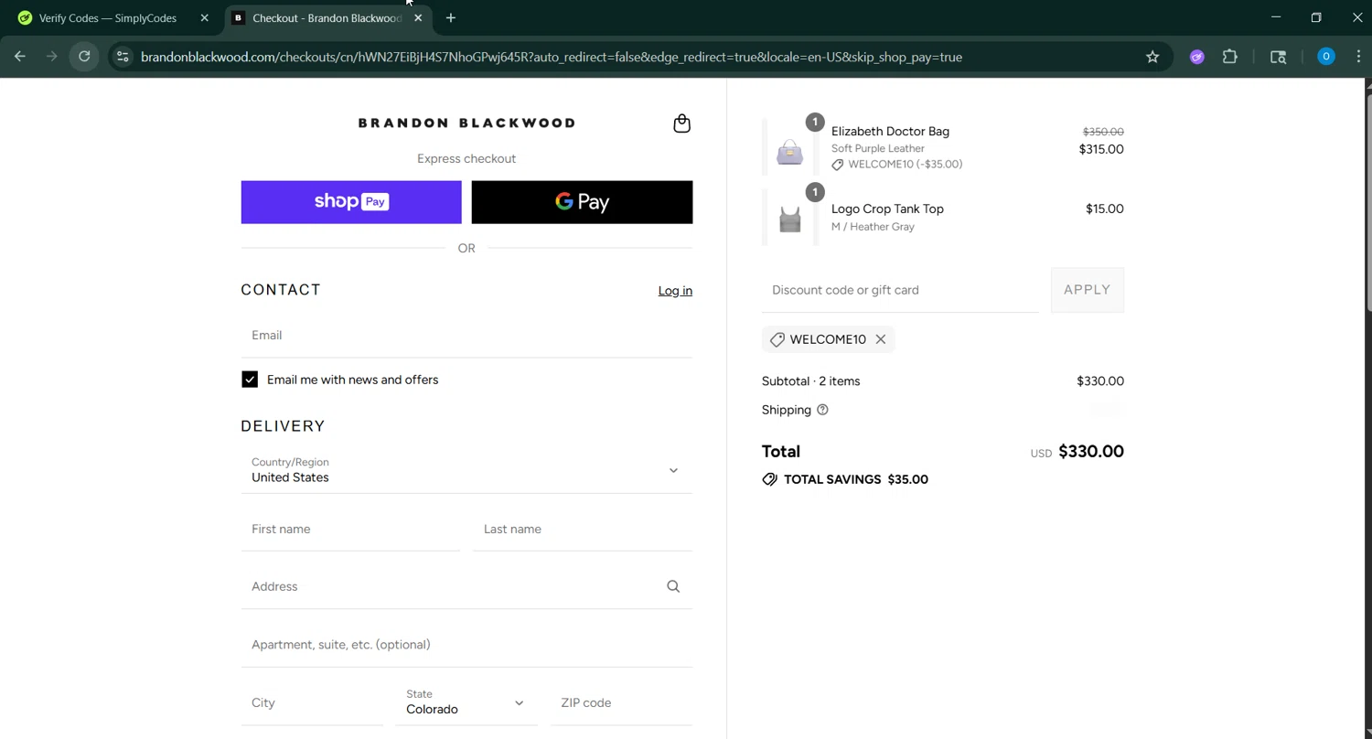Click the shipping help question mark icon

pos(822,410)
